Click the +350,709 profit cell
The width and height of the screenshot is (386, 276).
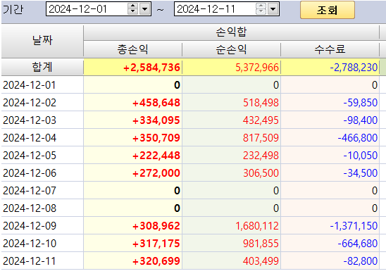tap(133, 138)
